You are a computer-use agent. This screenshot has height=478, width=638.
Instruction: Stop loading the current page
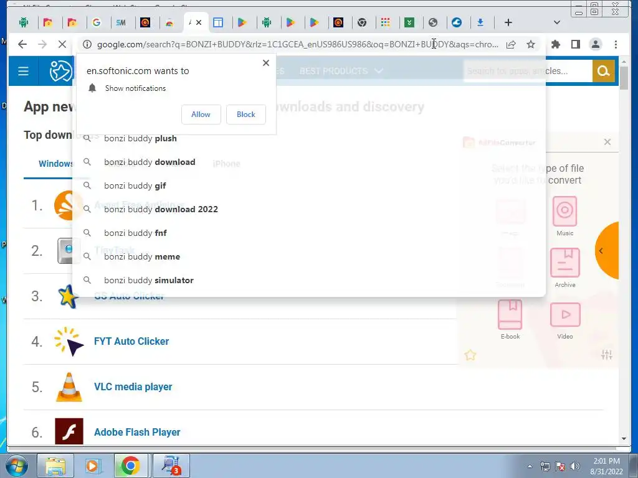62,44
